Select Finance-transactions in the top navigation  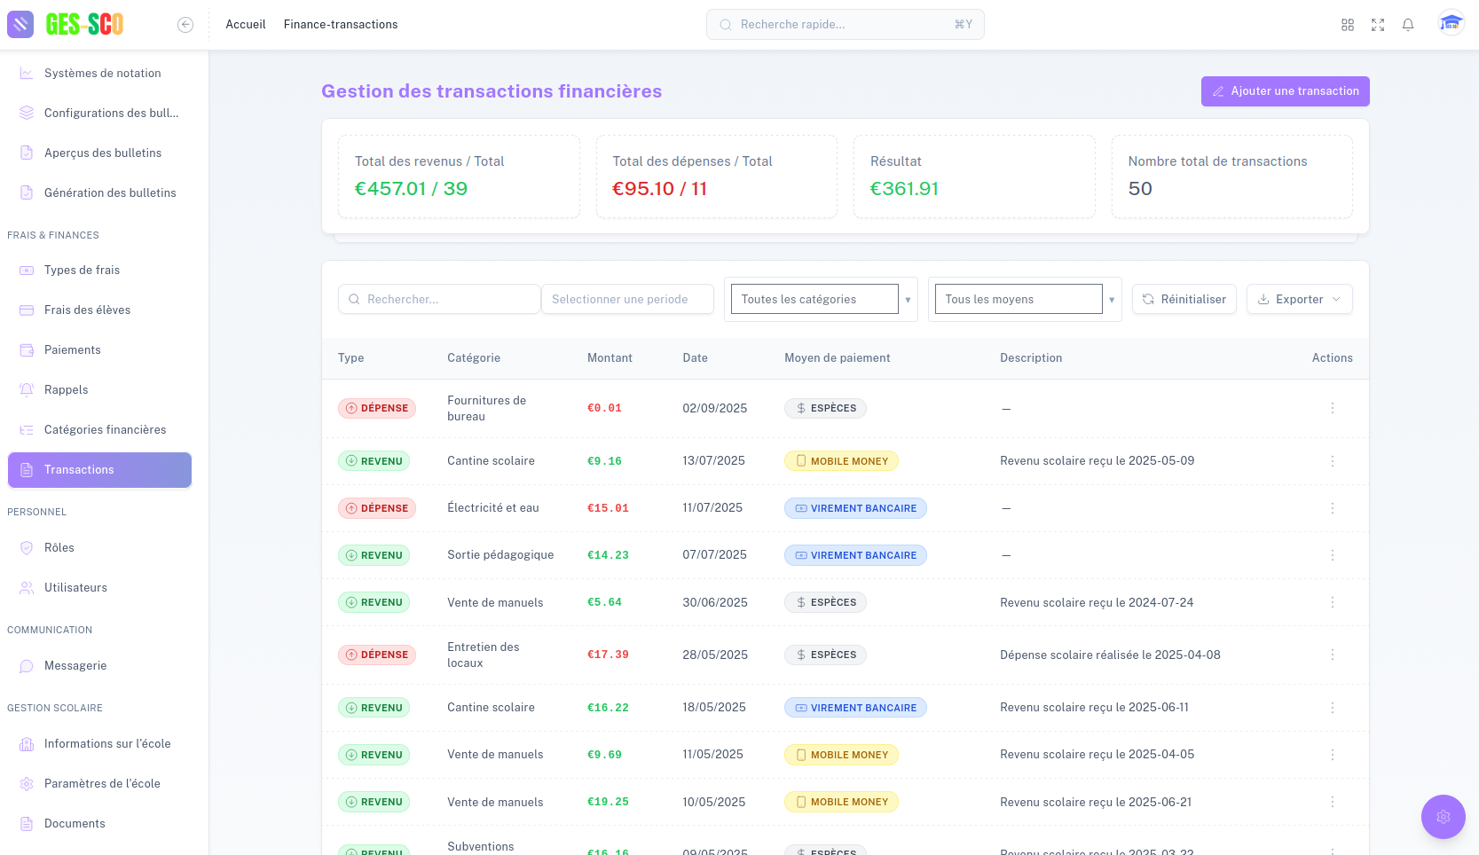[x=341, y=24]
